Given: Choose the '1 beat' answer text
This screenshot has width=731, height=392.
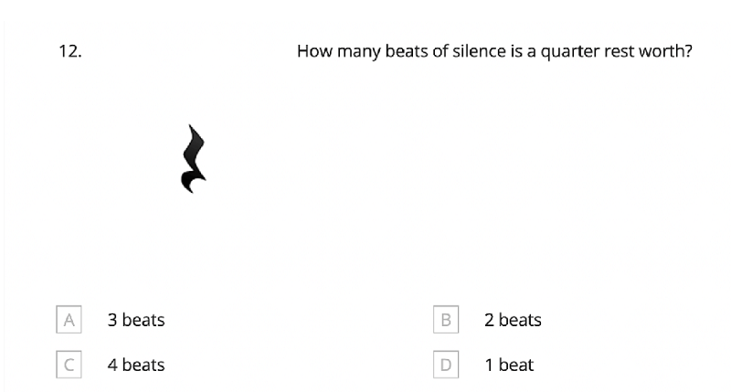Looking at the screenshot, I should click(x=509, y=365).
